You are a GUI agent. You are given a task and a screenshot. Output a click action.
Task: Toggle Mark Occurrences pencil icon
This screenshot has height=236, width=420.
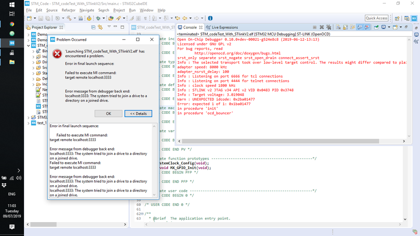click(x=132, y=18)
